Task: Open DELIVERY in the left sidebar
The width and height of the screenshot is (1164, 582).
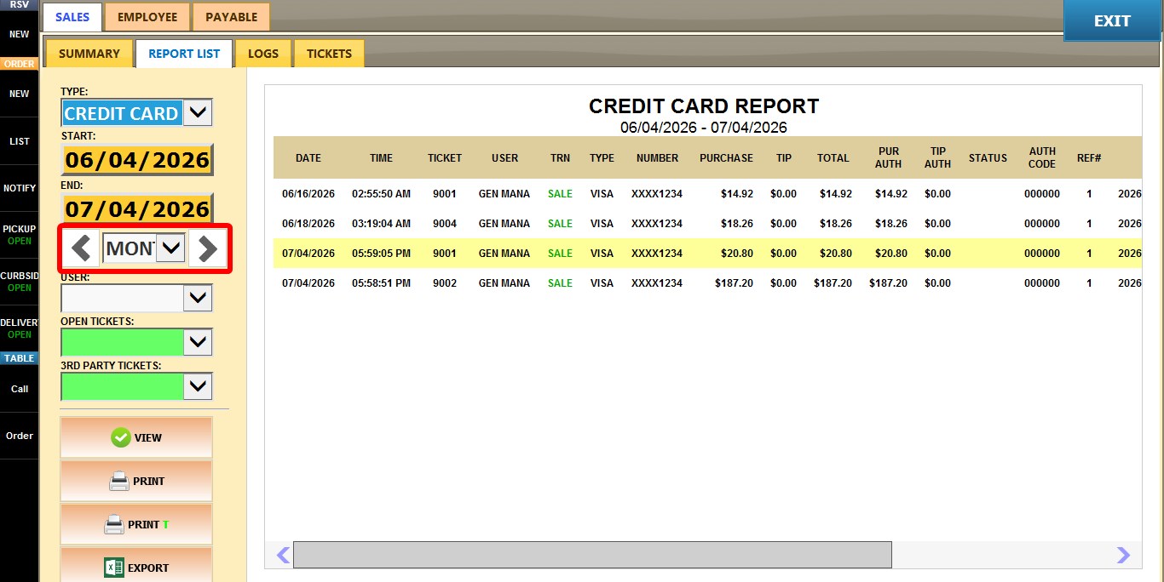Action: point(19,328)
